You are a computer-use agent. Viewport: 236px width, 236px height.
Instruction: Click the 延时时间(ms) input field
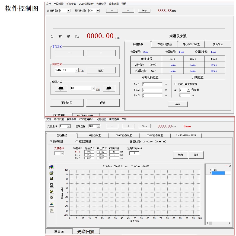tap(134, 153)
